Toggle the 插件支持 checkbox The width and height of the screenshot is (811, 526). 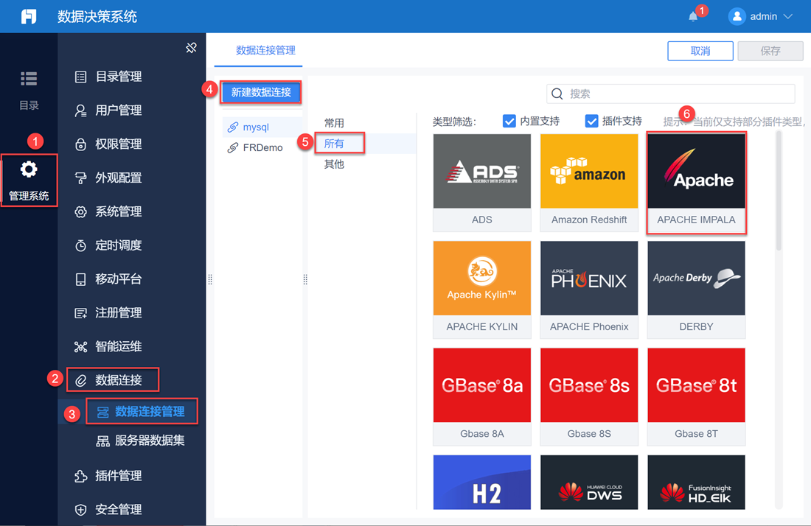point(591,121)
